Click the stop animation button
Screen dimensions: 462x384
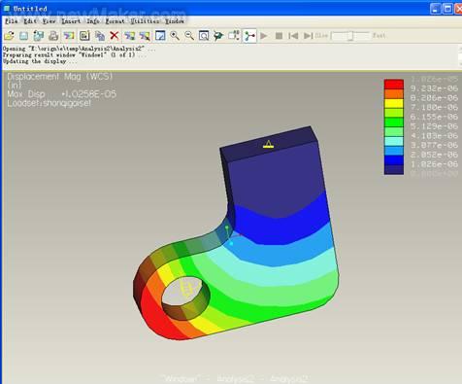279,36
